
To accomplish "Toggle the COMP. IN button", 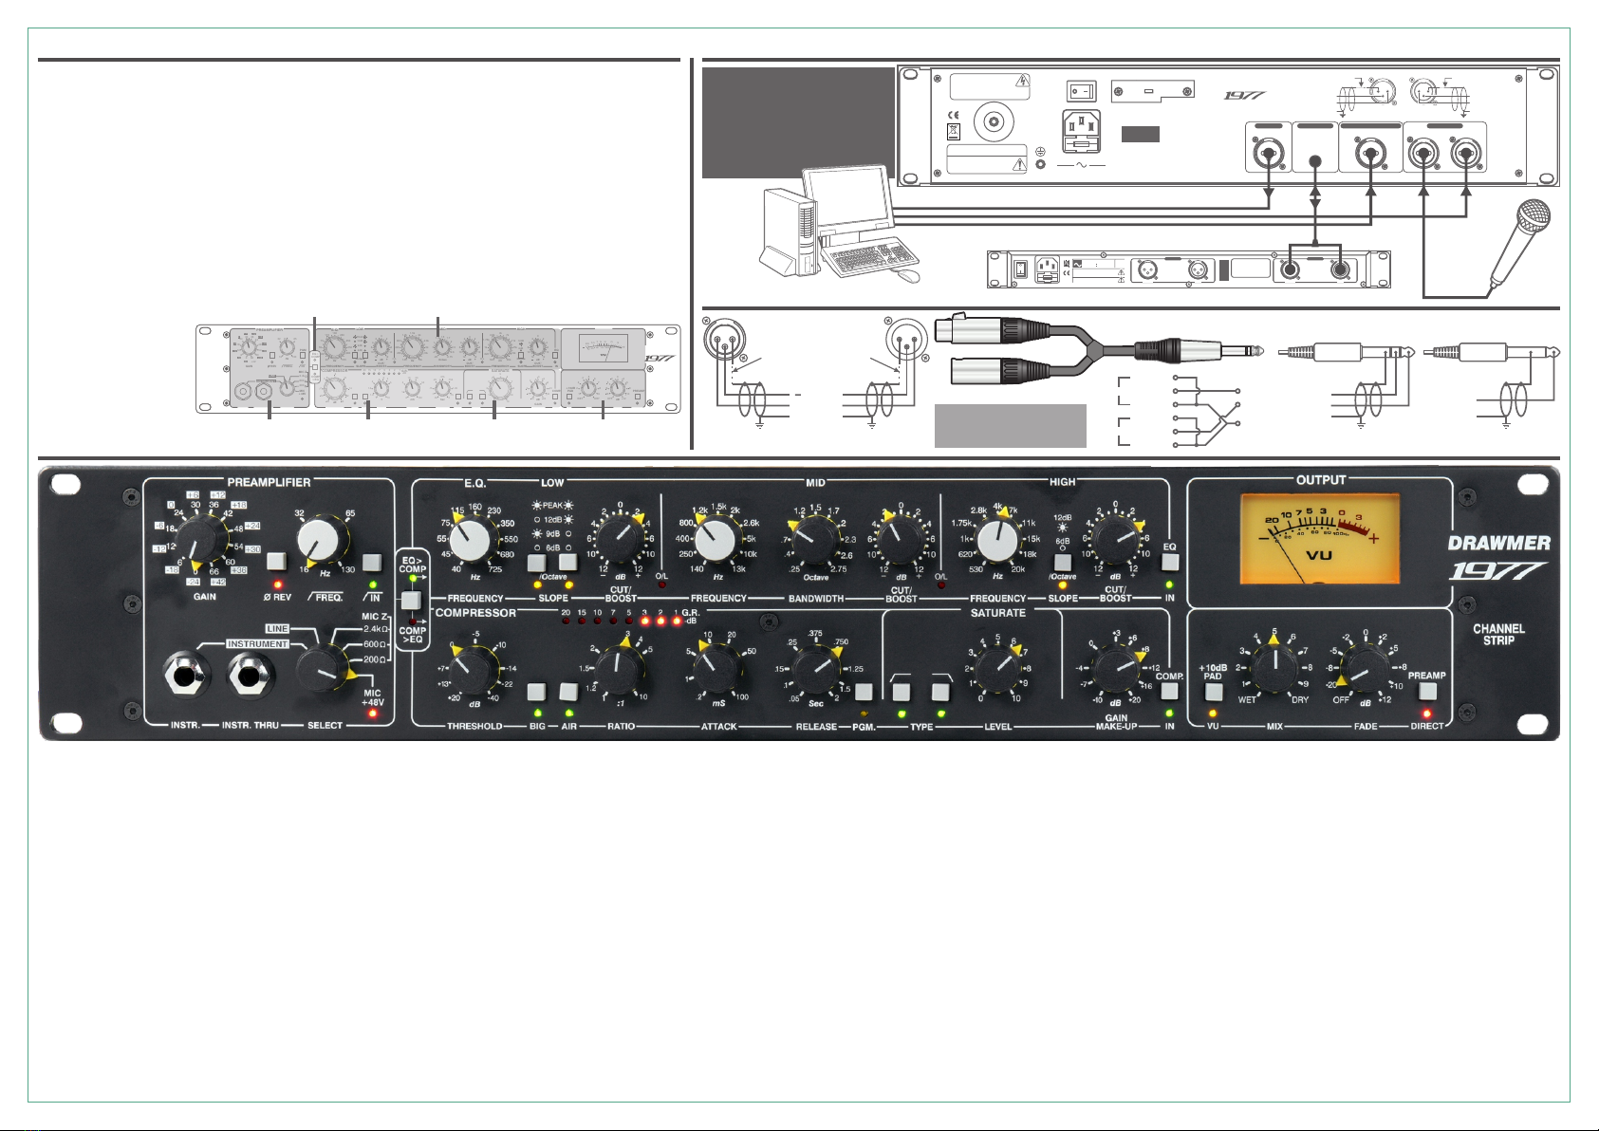I will [x=1169, y=693].
